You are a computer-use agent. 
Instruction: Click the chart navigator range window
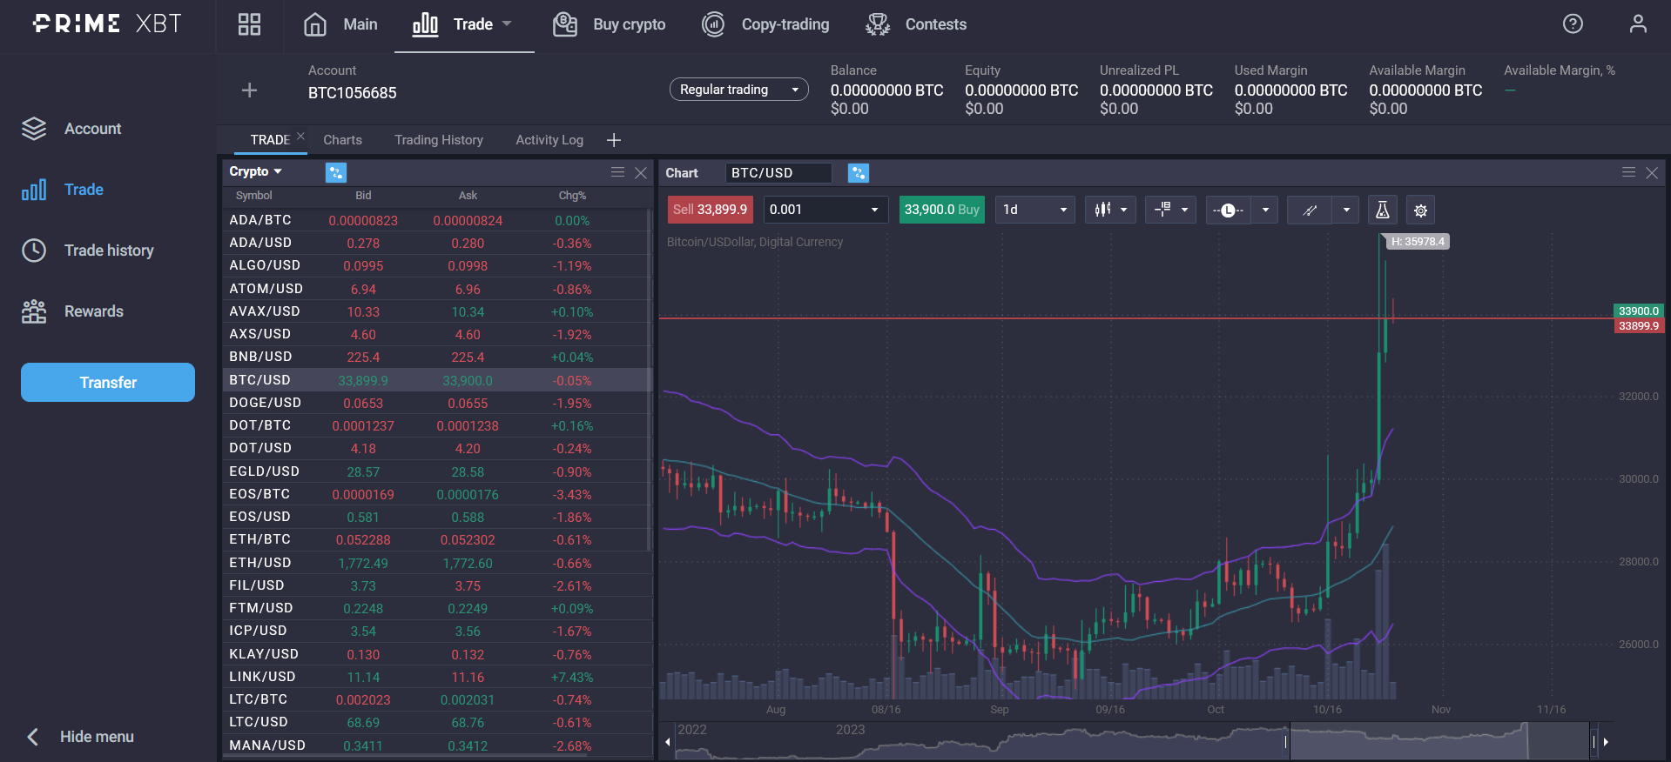(1440, 741)
